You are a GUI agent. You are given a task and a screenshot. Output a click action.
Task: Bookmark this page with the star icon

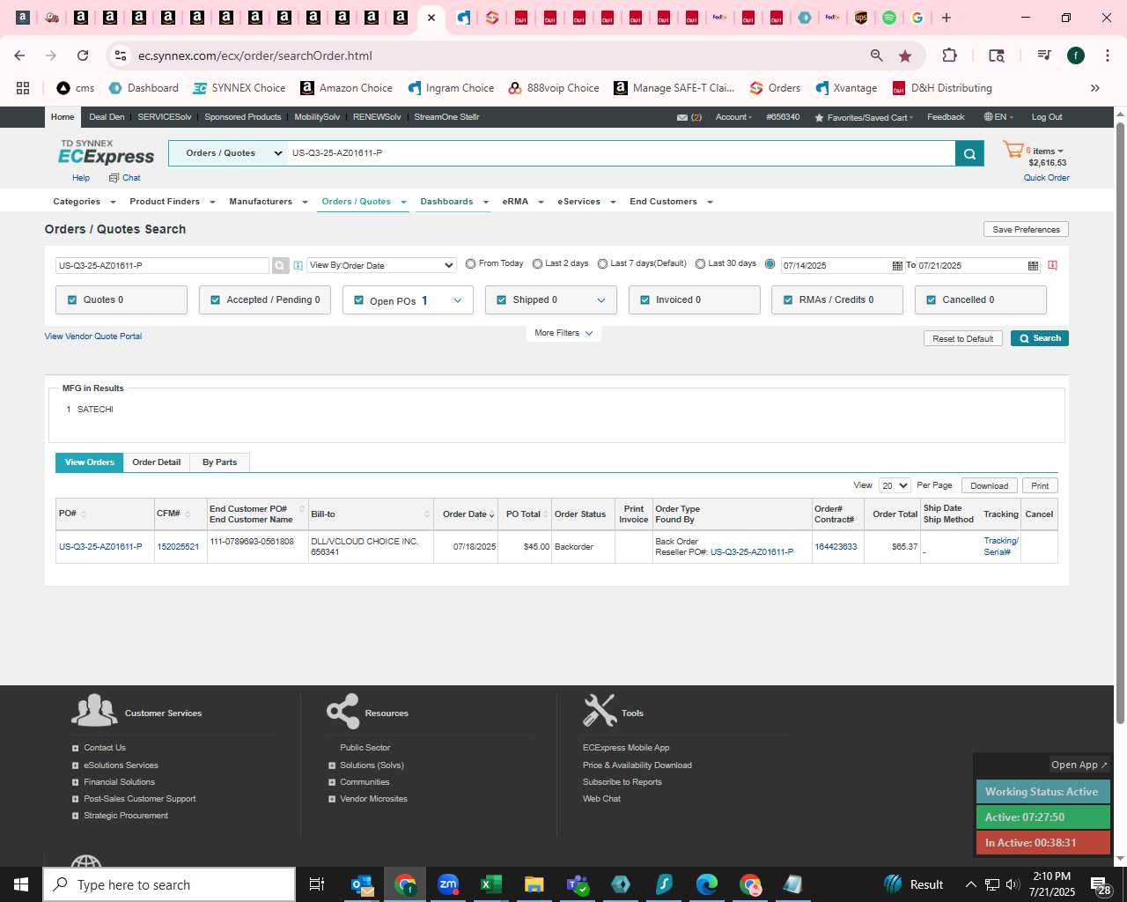904,55
